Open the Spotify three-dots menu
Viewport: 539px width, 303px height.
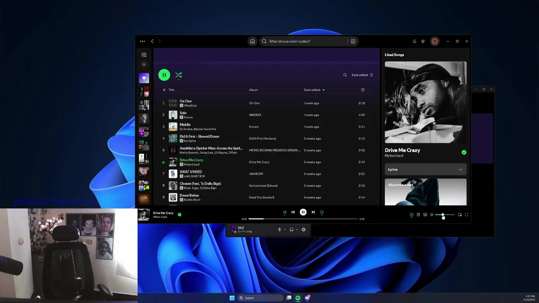[x=142, y=41]
